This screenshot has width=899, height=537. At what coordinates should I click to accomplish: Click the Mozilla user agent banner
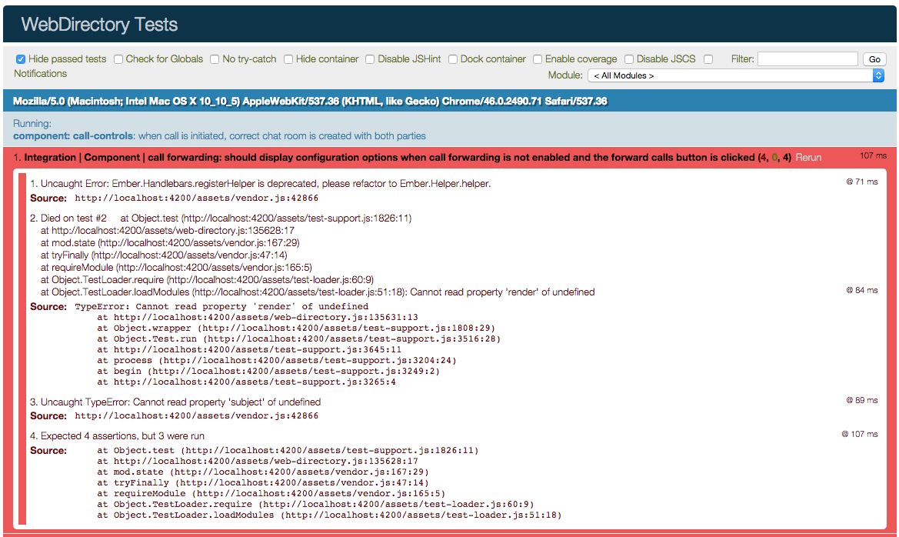tap(310, 102)
